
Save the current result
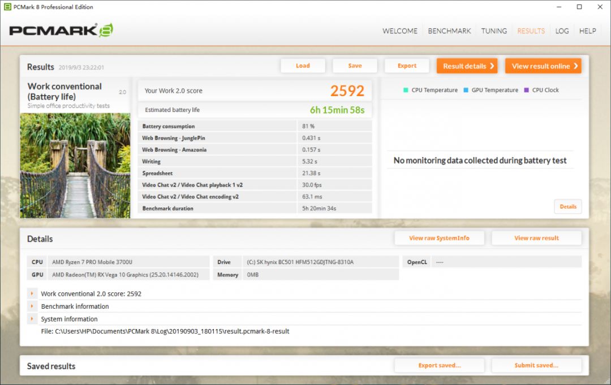[355, 66]
